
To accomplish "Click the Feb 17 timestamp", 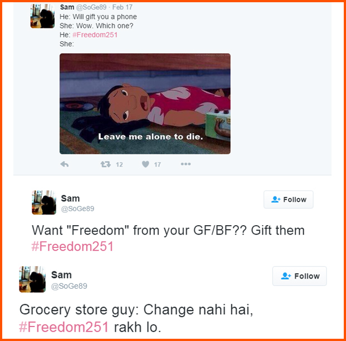I will point(122,7).
